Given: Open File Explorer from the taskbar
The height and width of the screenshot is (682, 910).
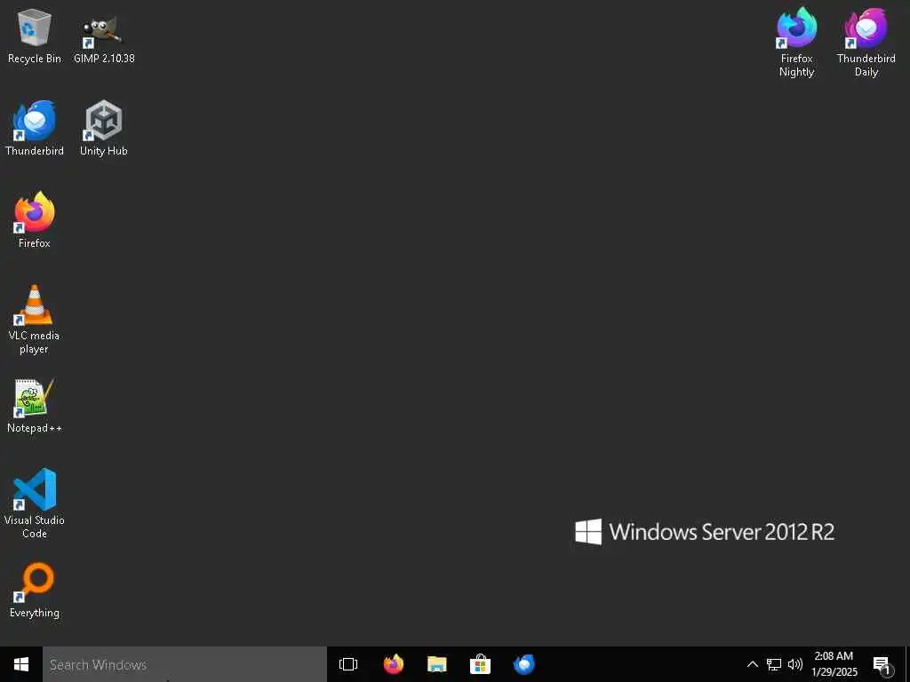Looking at the screenshot, I should tap(437, 664).
